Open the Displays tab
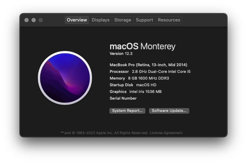The width and height of the screenshot is (247, 163). click(100, 20)
